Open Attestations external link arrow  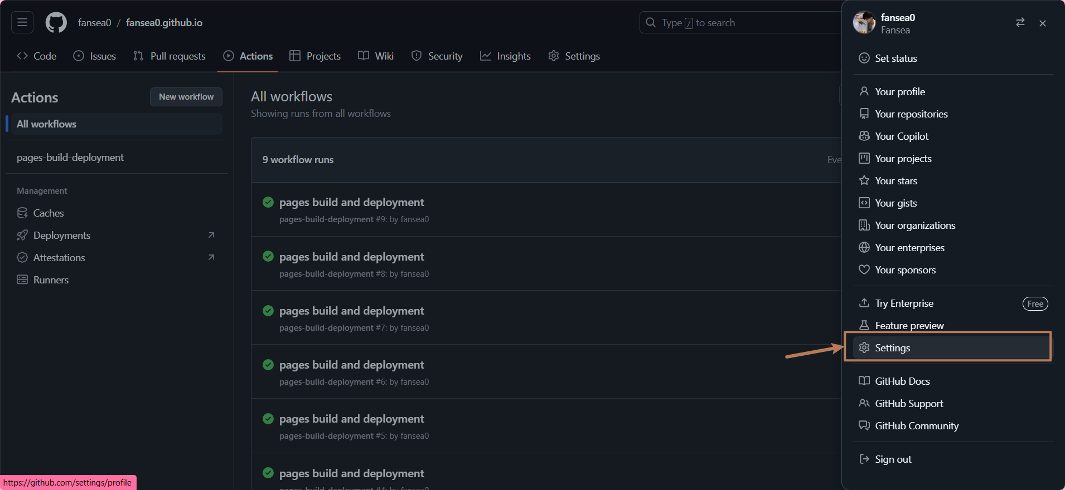211,258
